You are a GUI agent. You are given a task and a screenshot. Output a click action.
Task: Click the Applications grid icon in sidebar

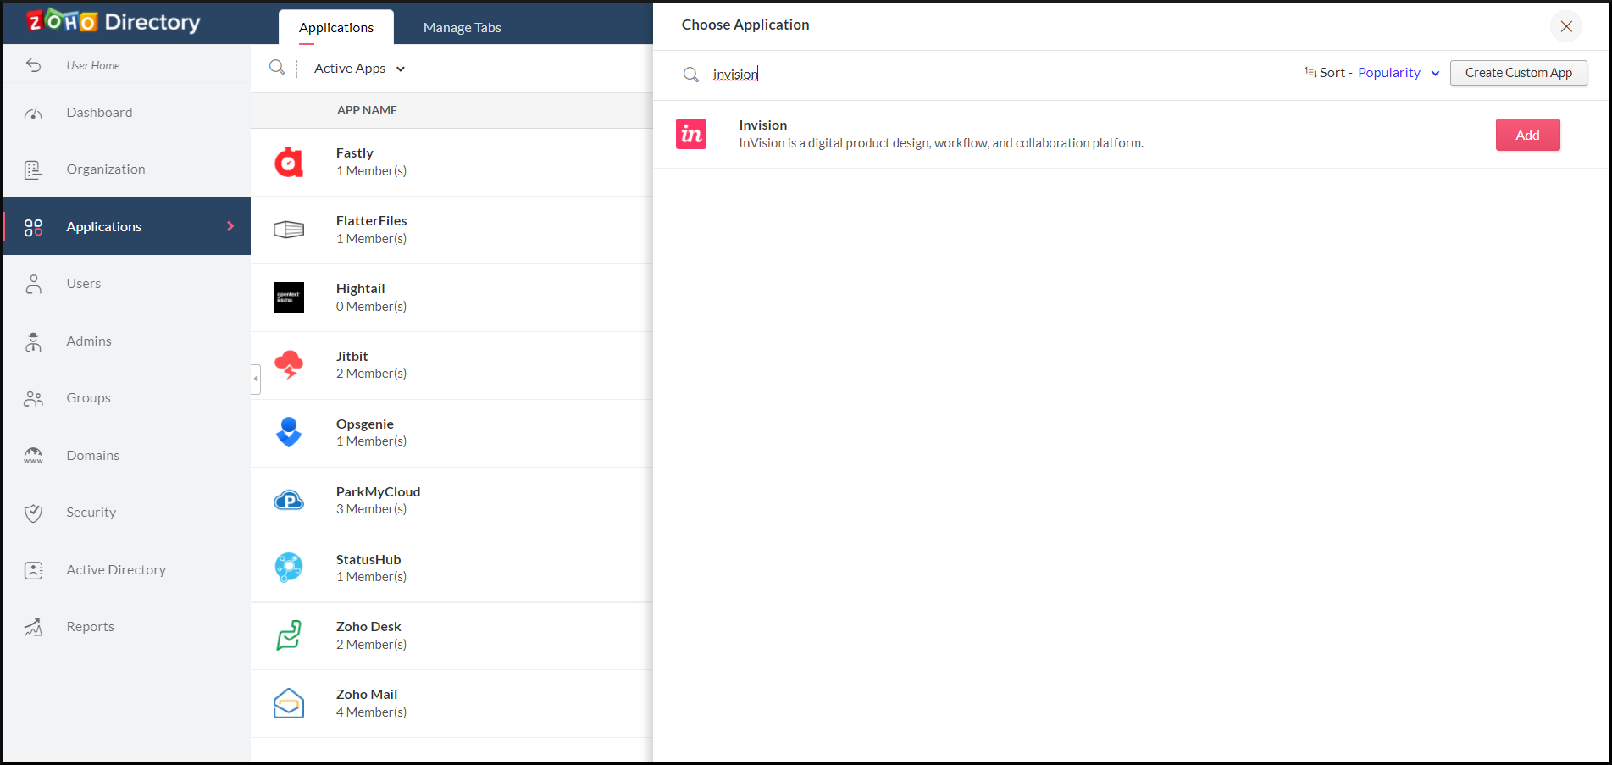coord(33,227)
